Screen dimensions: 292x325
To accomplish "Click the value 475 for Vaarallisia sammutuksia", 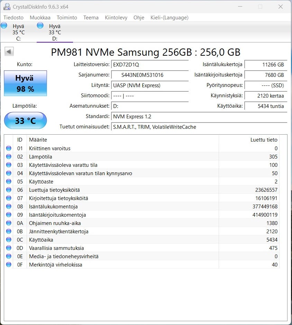I will click(273, 248).
